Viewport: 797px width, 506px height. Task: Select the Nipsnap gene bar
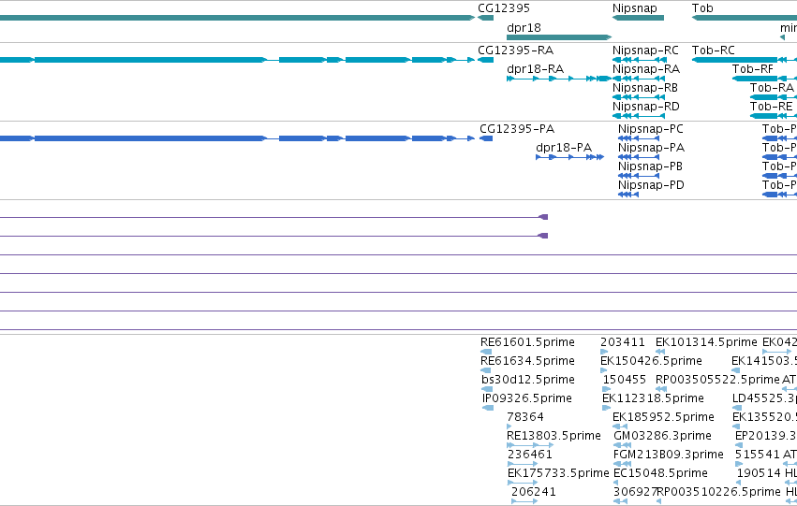pyautogui.click(x=638, y=18)
